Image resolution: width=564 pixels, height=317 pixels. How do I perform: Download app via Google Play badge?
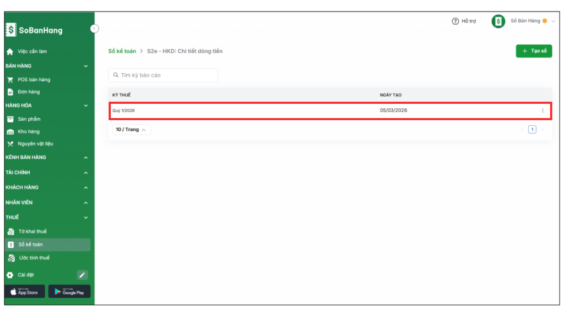(x=69, y=292)
